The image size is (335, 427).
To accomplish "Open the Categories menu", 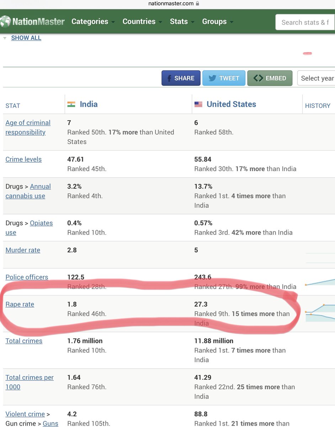I will 93,22.
